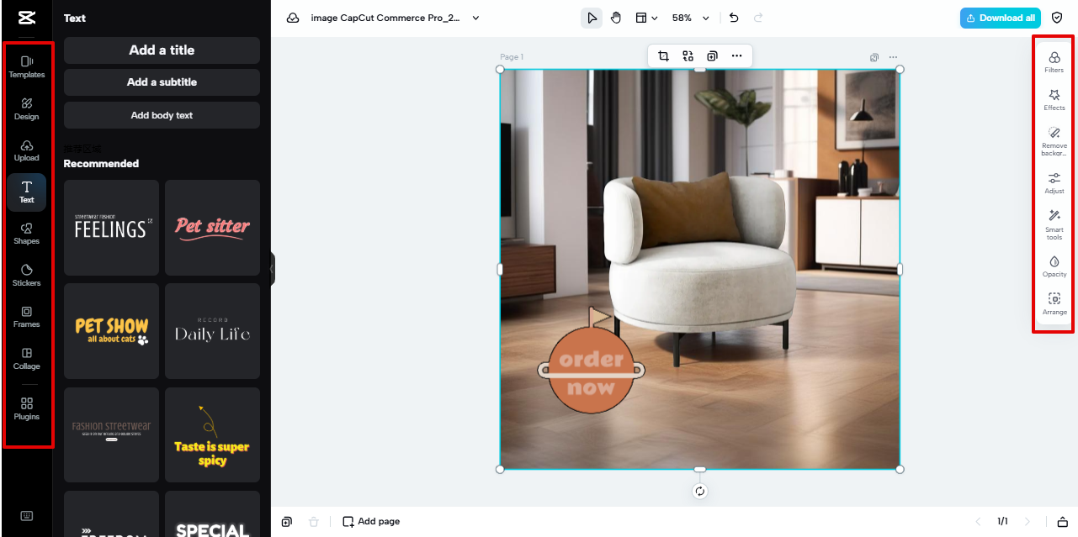Select the crop tool in floating toolbar
1078x537 pixels.
[x=663, y=56]
